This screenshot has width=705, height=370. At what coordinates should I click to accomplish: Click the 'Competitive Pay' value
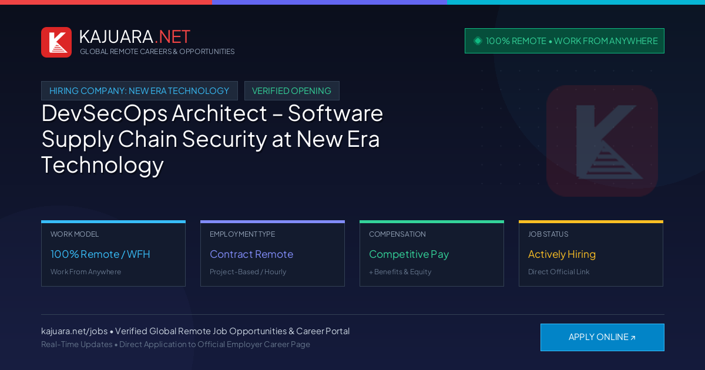(x=409, y=254)
